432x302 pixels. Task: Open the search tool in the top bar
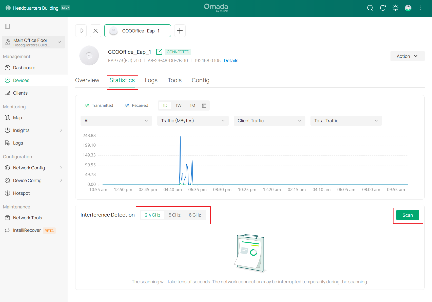(x=370, y=8)
